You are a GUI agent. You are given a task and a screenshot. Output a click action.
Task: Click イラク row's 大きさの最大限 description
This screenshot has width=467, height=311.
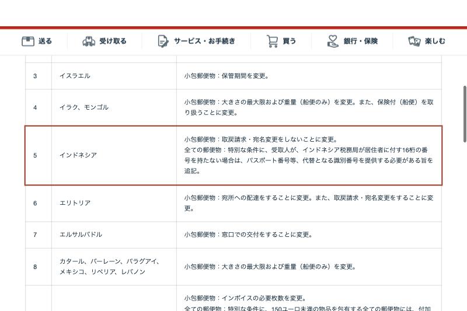[x=309, y=107]
